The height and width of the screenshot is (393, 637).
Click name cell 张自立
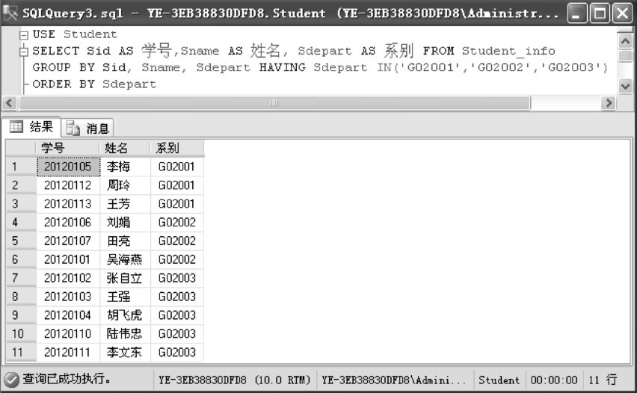click(x=125, y=278)
